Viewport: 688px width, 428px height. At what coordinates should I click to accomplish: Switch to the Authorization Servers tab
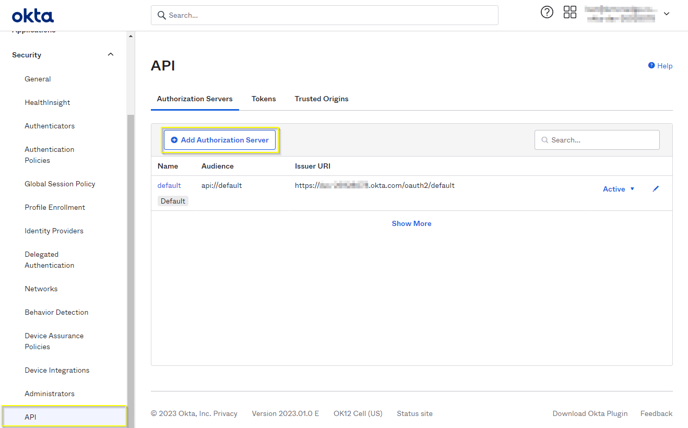(195, 99)
